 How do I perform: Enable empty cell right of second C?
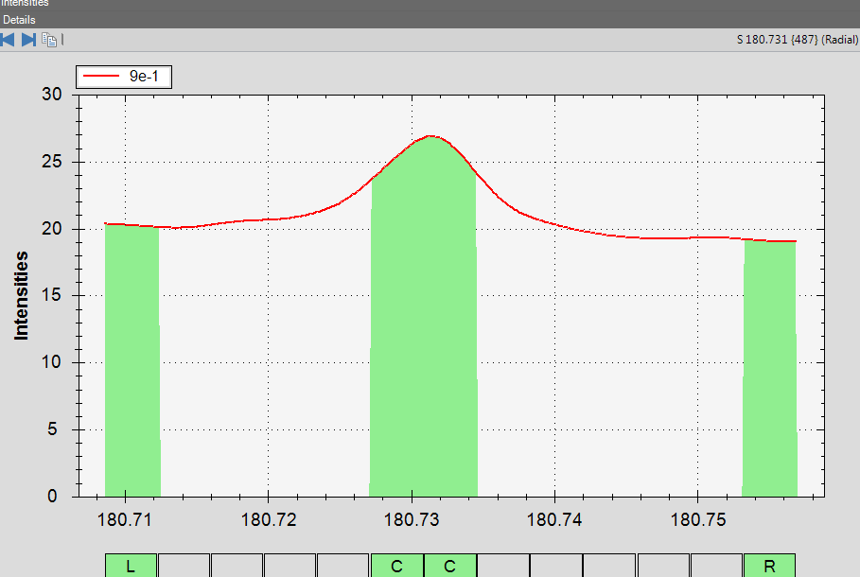click(502, 566)
